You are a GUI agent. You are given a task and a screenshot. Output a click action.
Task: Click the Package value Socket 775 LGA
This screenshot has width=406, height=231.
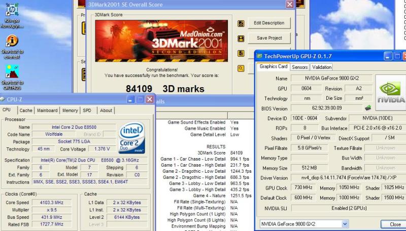point(74,142)
